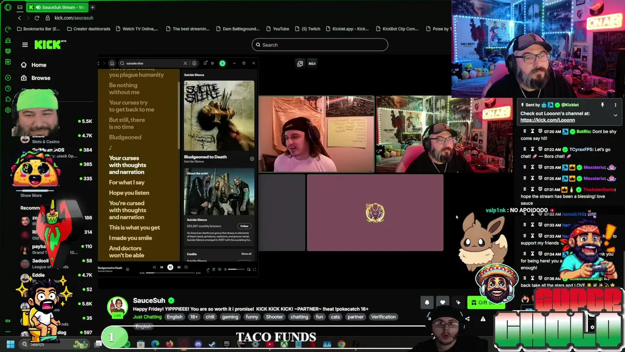Image resolution: width=625 pixels, height=352 pixels.
Task: Open the YouTube bookmark
Action: (x=277, y=29)
